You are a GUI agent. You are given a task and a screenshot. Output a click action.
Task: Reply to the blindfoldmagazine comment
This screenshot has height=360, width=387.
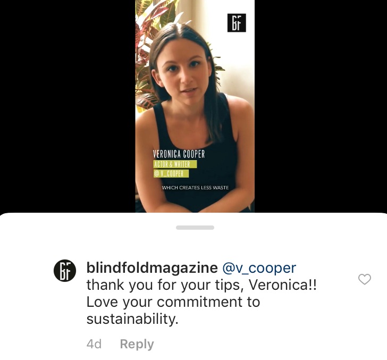[137, 344]
